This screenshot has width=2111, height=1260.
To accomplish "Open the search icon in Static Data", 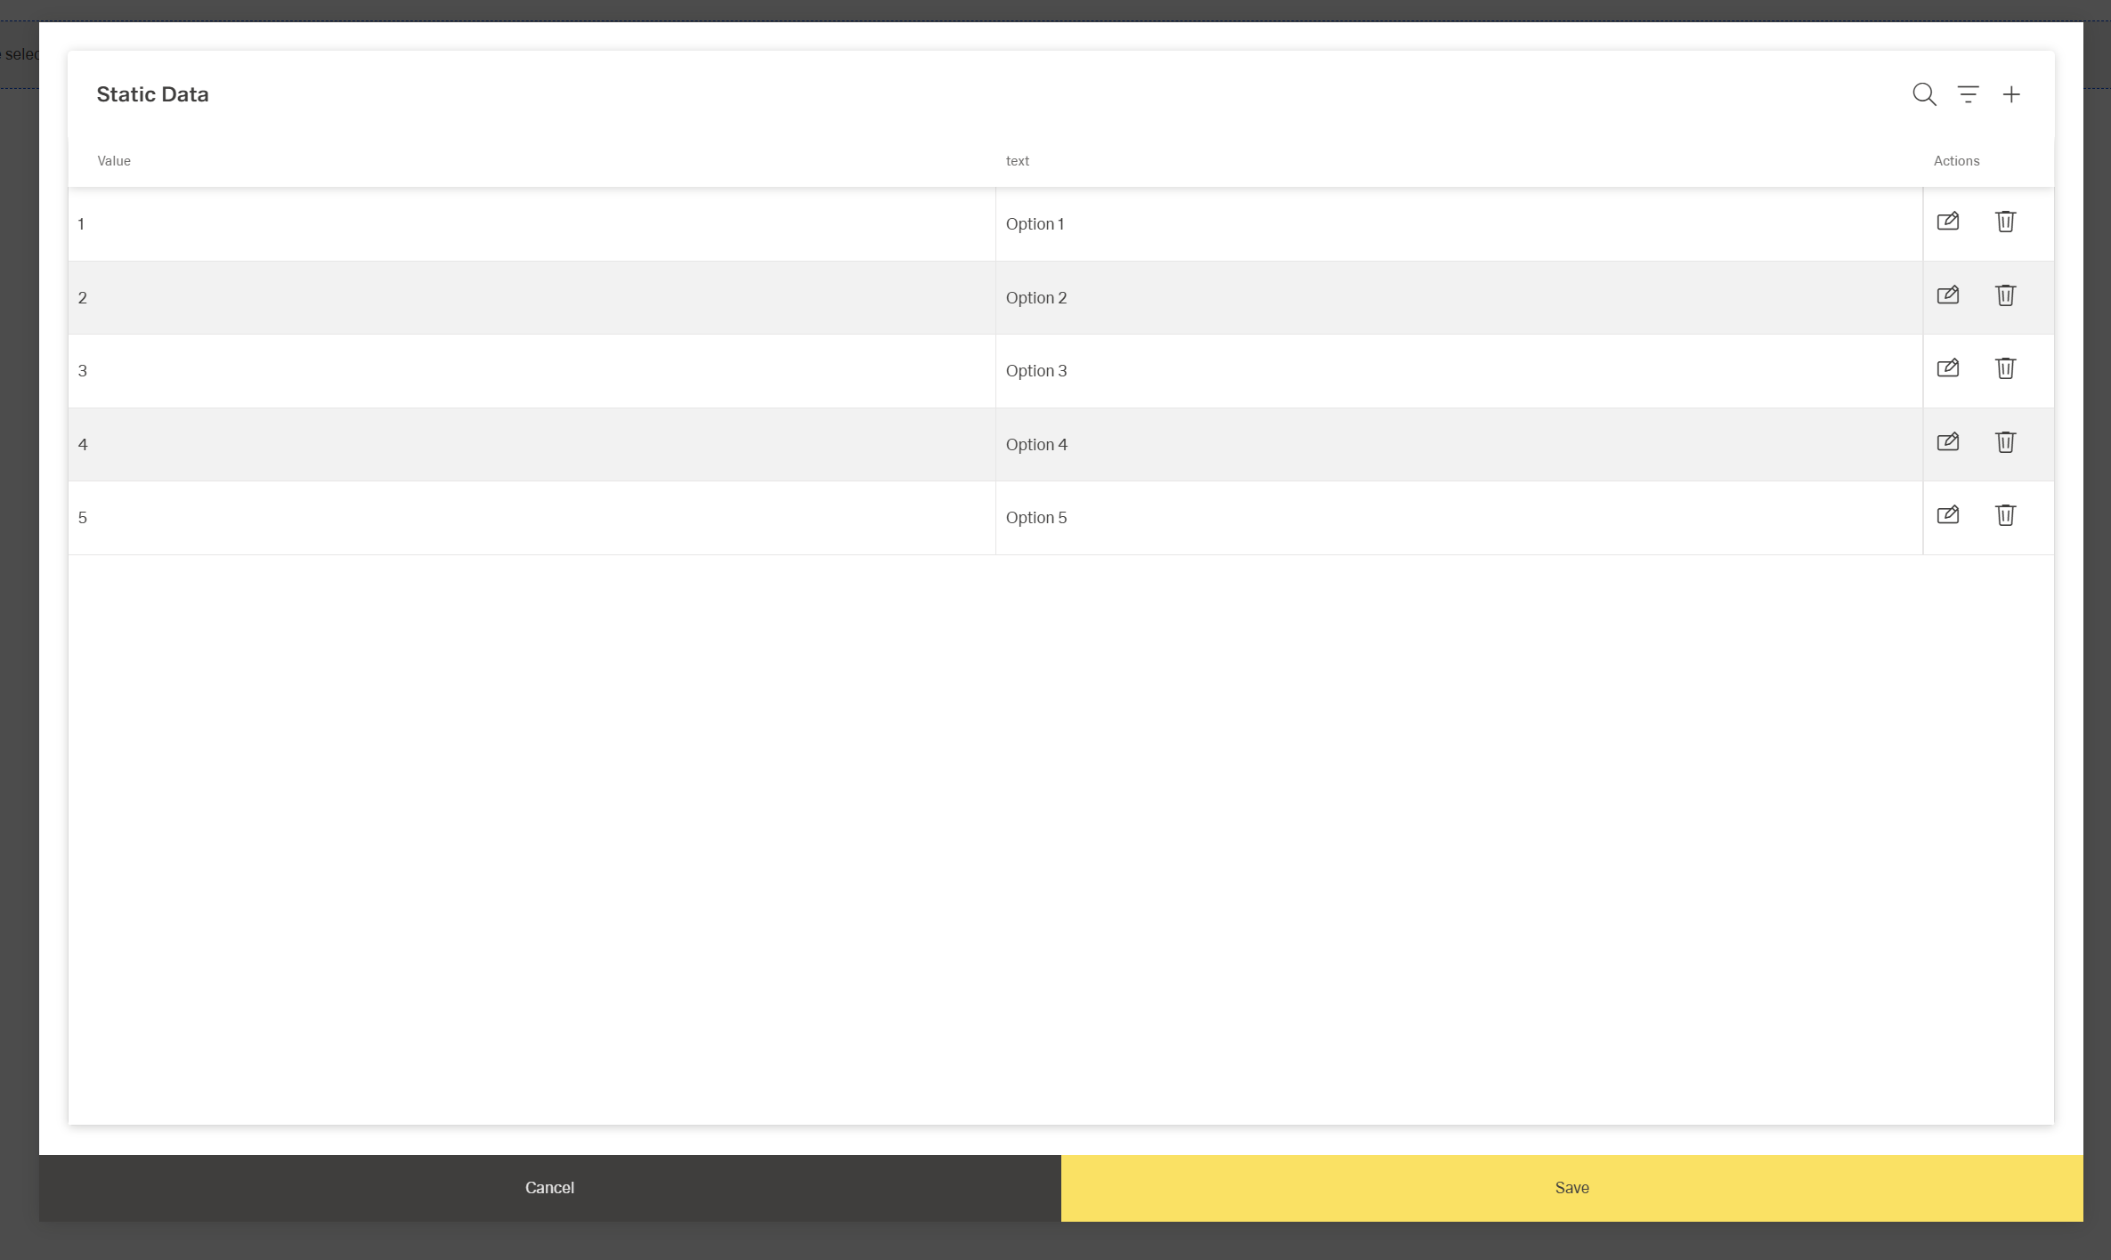I will (1923, 93).
